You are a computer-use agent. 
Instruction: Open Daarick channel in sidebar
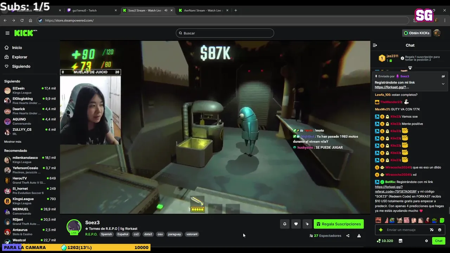(30, 111)
